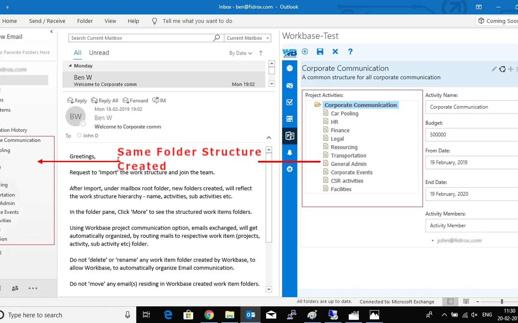Open the Workbase dashboard gauge icon in sidebar
518x323 pixels.
click(290, 68)
